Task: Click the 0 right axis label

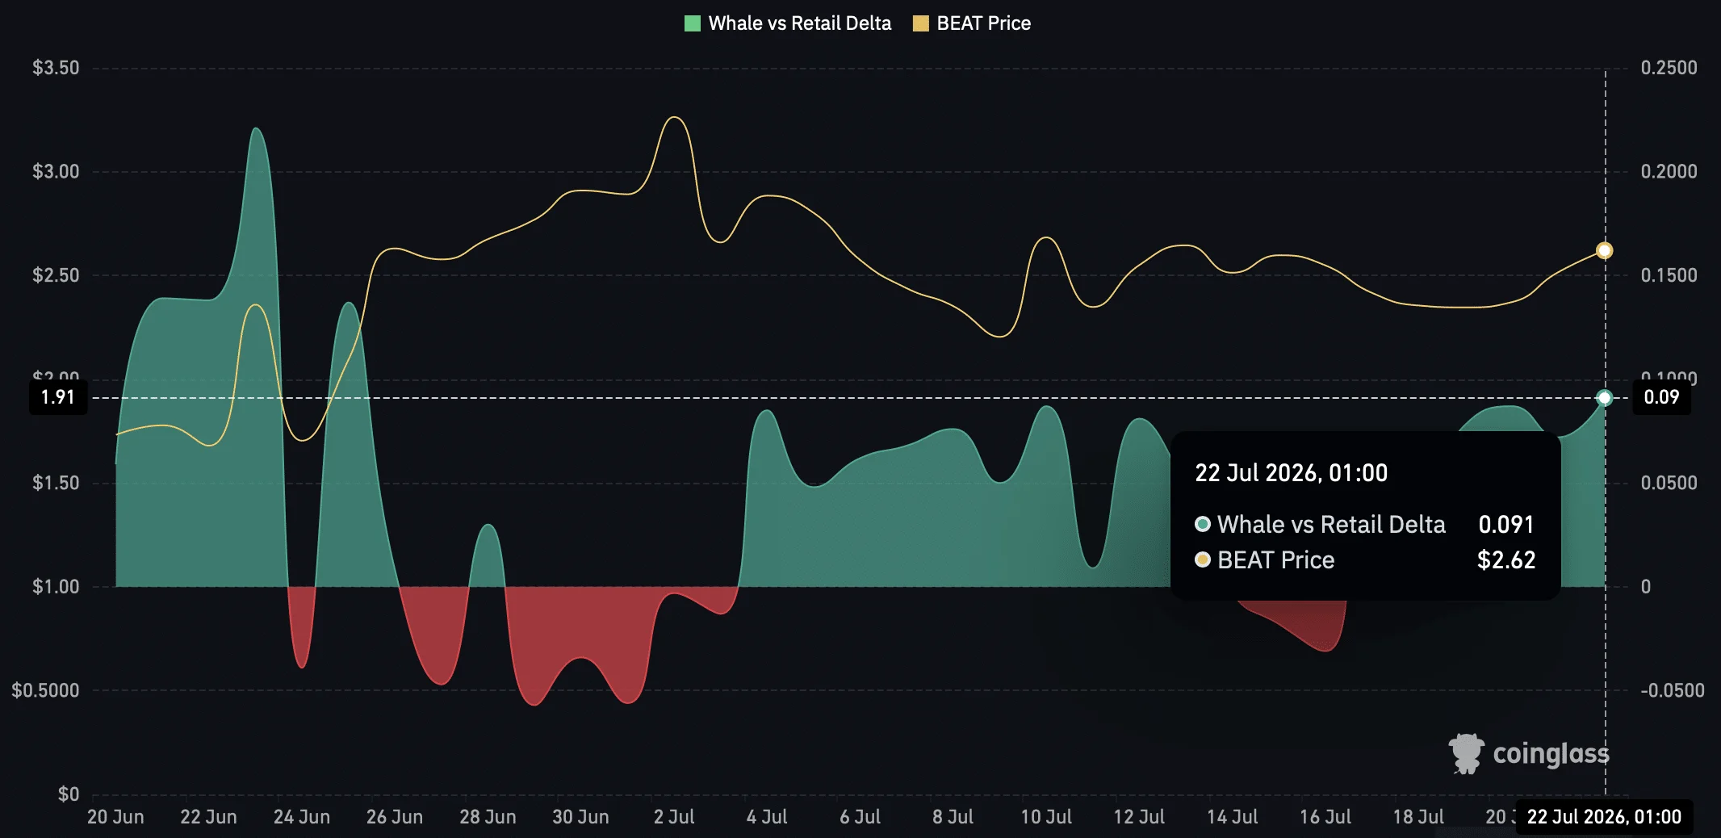Action: pos(1645,587)
